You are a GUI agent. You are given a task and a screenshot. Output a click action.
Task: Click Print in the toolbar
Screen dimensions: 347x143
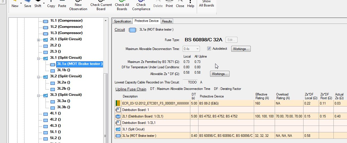point(169,4)
